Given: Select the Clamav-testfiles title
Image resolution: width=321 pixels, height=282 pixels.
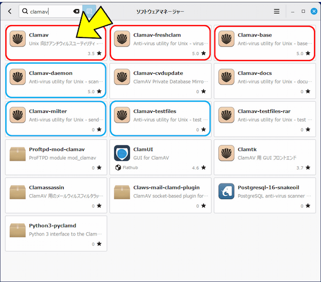Looking at the screenshot, I should coord(155,111).
